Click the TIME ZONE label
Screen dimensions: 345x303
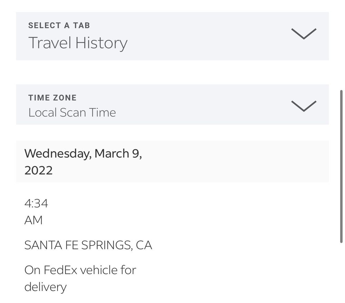[x=52, y=98]
